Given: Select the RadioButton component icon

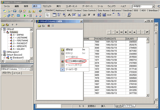Looking at the screenshot, I should (x=94, y=15).
